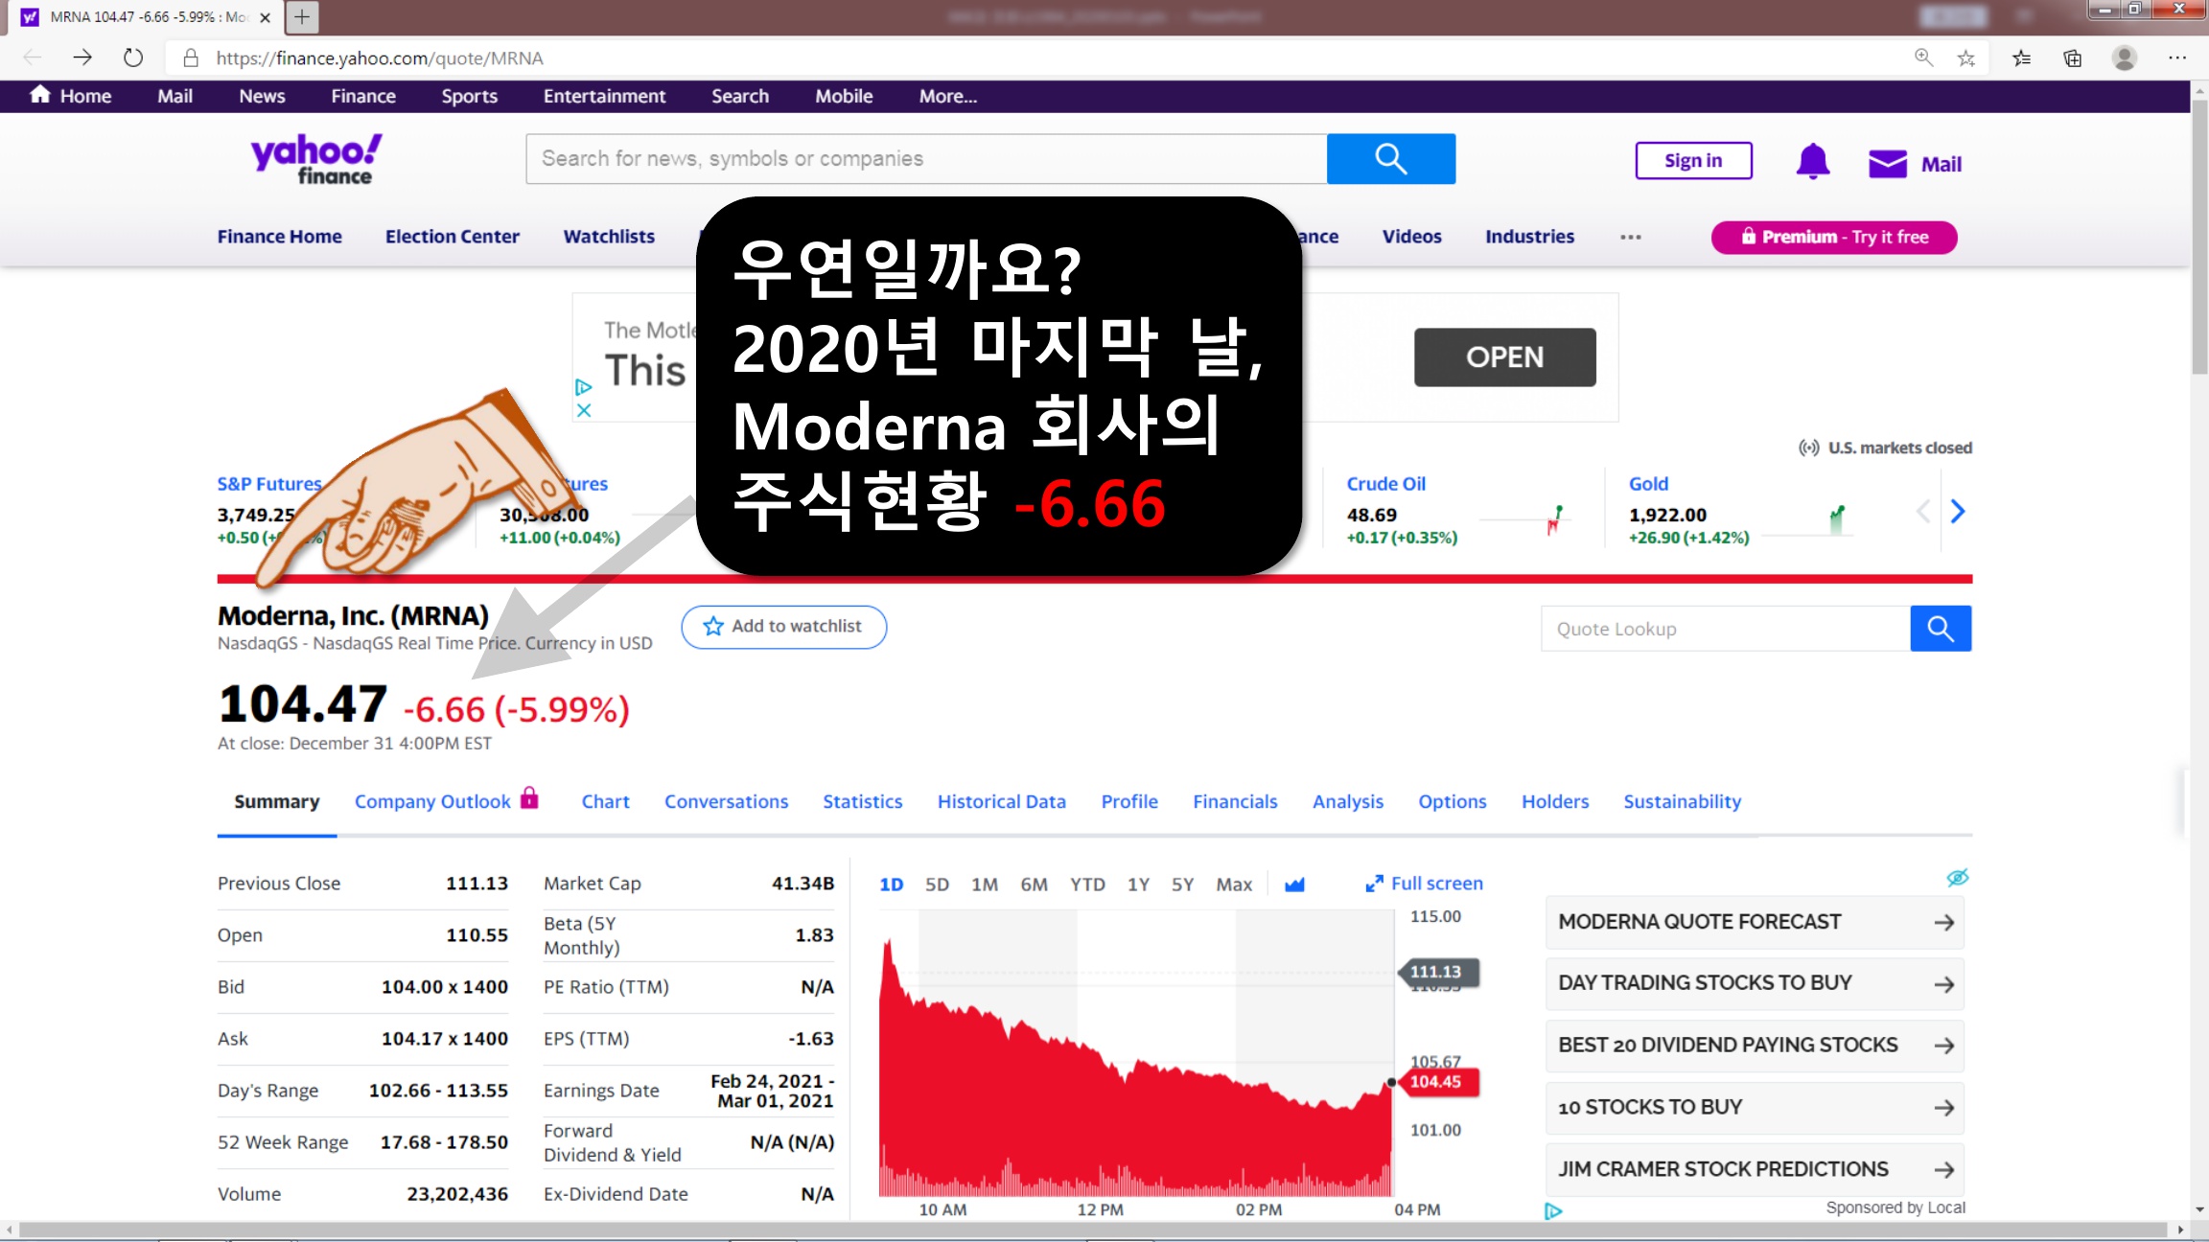This screenshot has width=2209, height=1242.
Task: Show previous market tickers arrow
Action: (1923, 512)
